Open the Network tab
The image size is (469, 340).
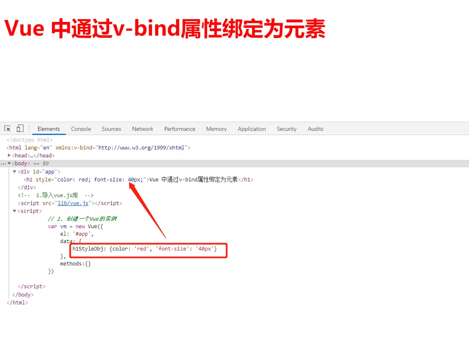coord(143,129)
